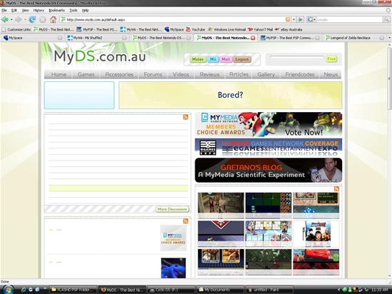Viewport: 392px width, 294px height.
Task: Click the browser Back arrow
Action: pos(5,19)
